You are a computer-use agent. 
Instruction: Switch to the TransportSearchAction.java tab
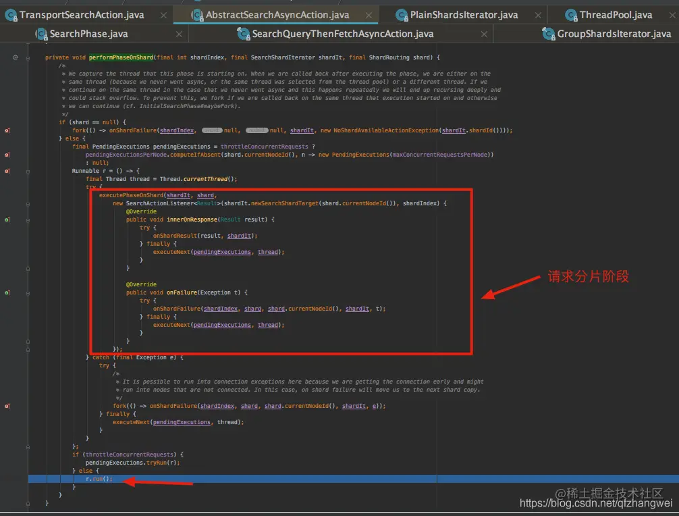pos(82,15)
